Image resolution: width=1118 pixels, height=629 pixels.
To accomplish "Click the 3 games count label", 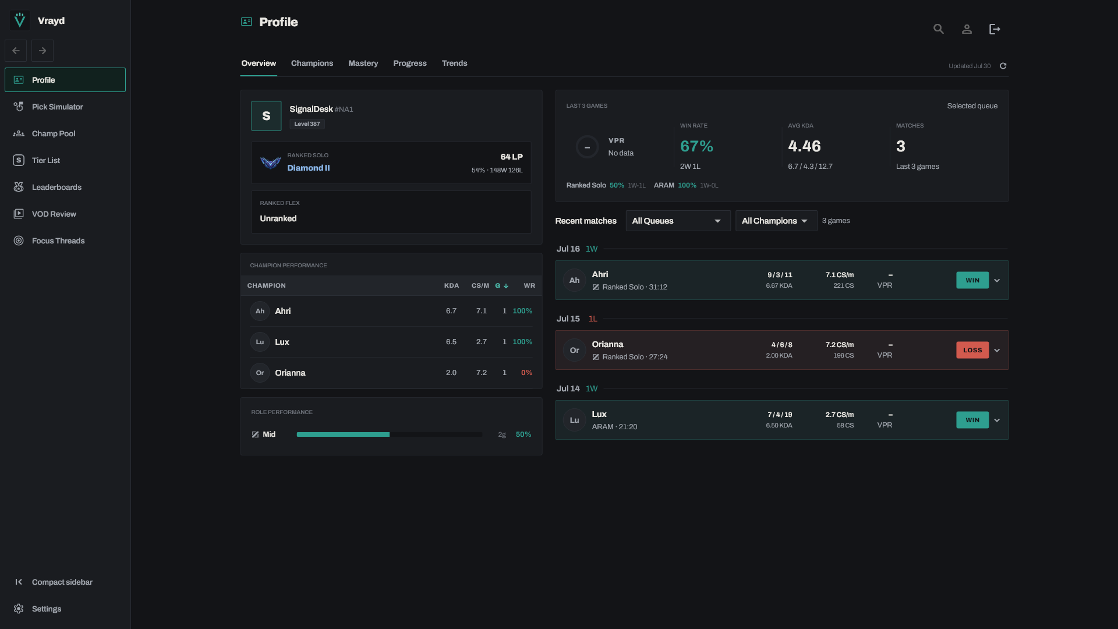I will pos(836,221).
